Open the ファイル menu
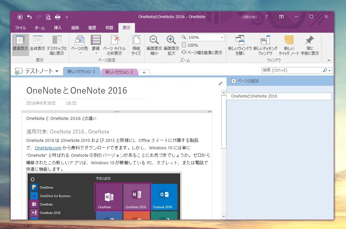 tap(20, 28)
